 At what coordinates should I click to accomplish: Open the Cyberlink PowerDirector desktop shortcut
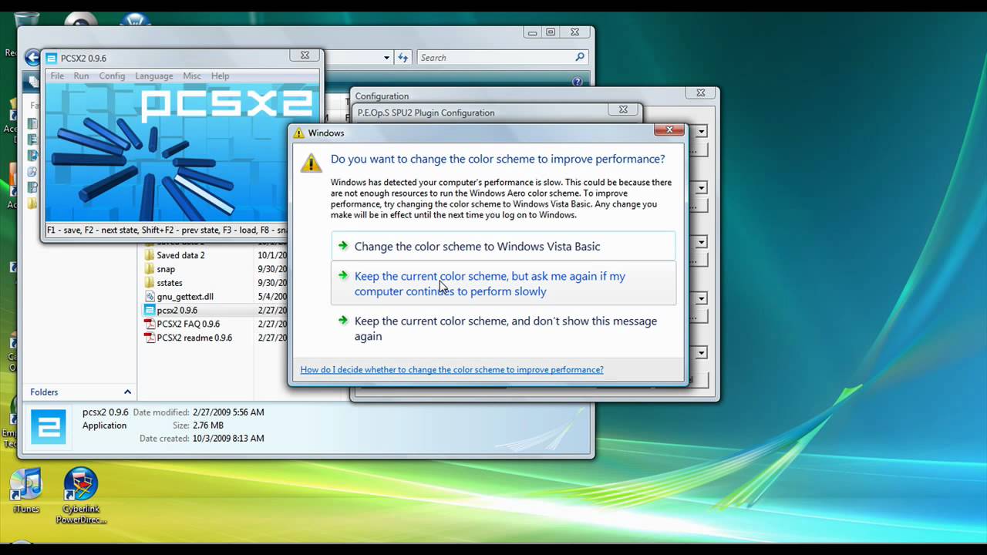pyautogui.click(x=81, y=496)
